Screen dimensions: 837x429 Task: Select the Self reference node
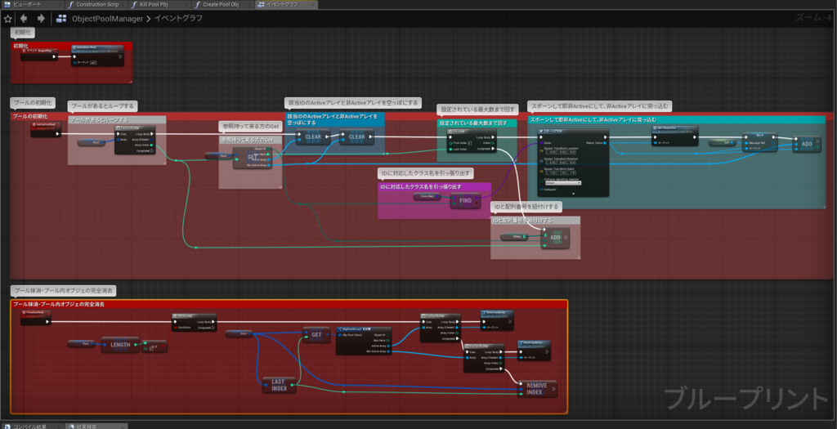721,142
